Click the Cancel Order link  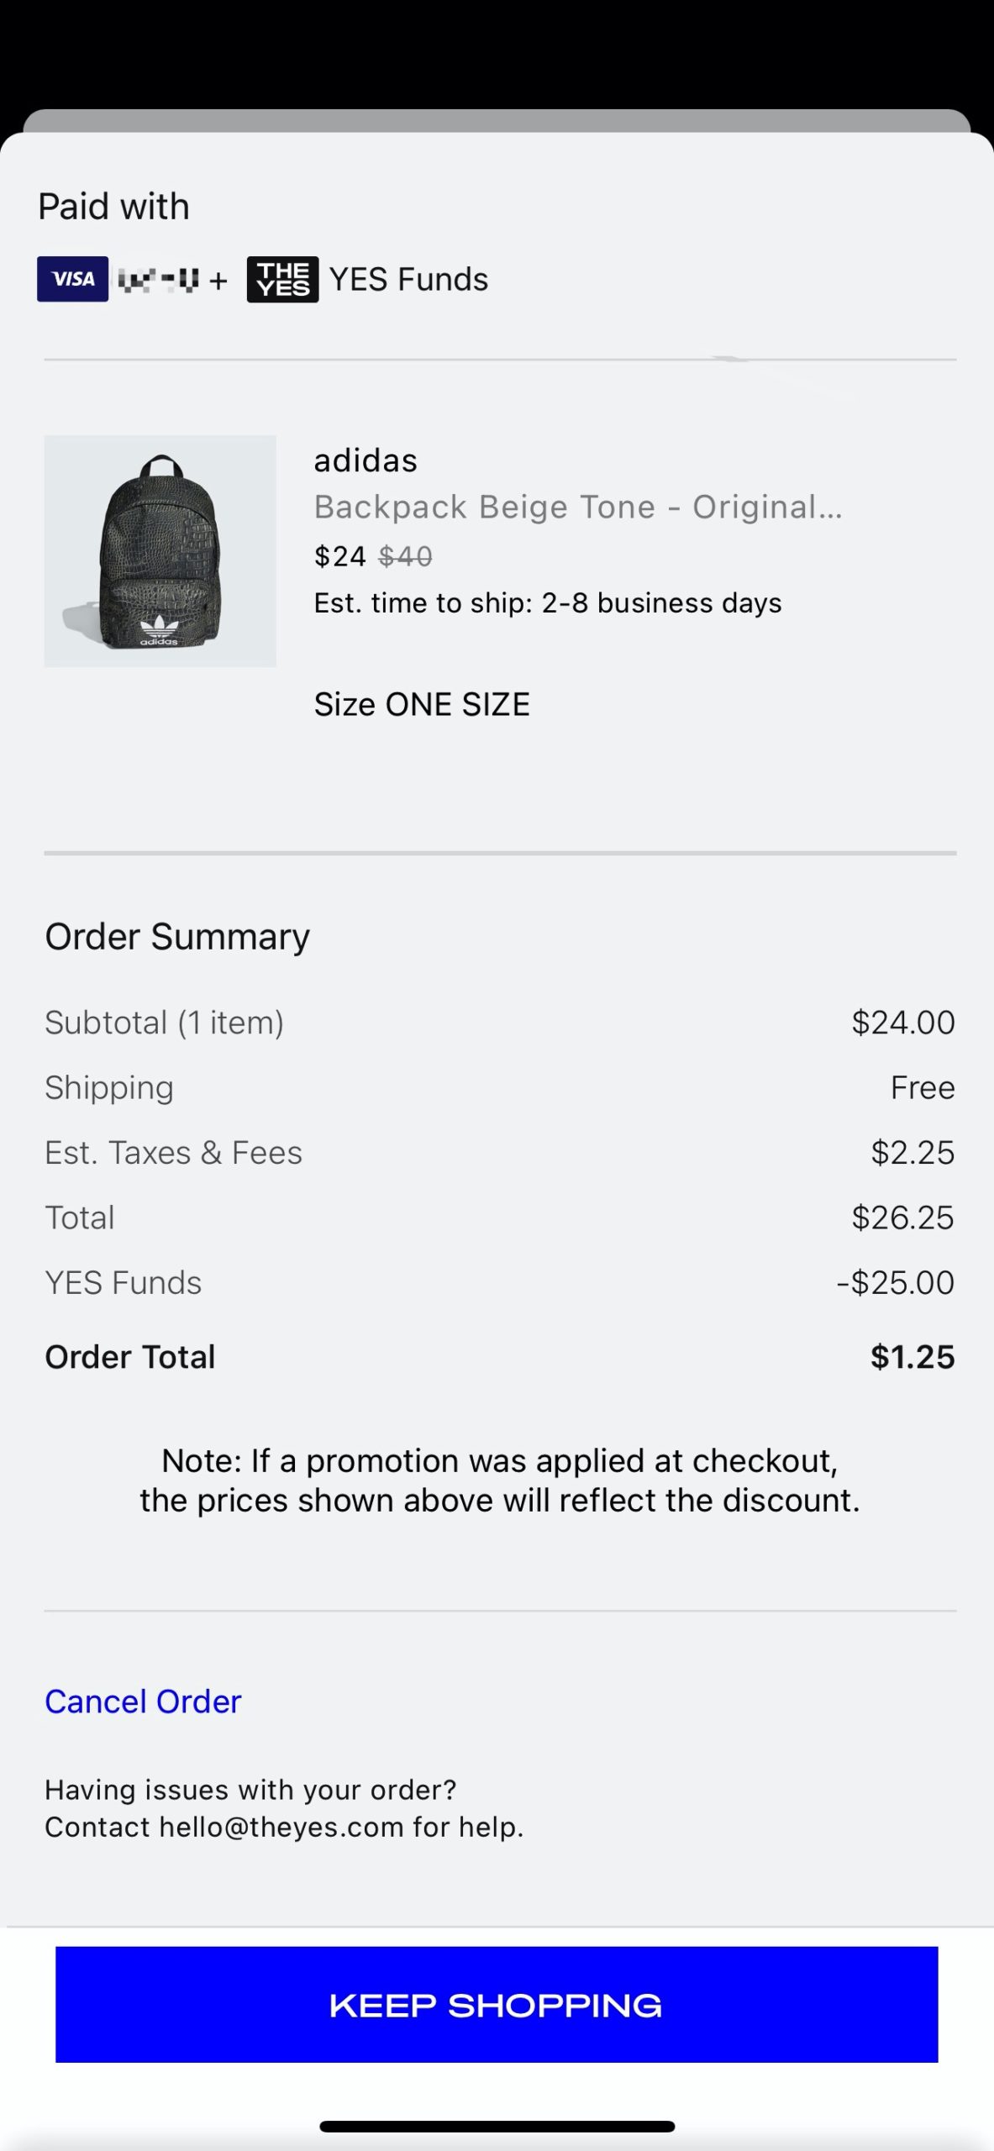tap(143, 1701)
